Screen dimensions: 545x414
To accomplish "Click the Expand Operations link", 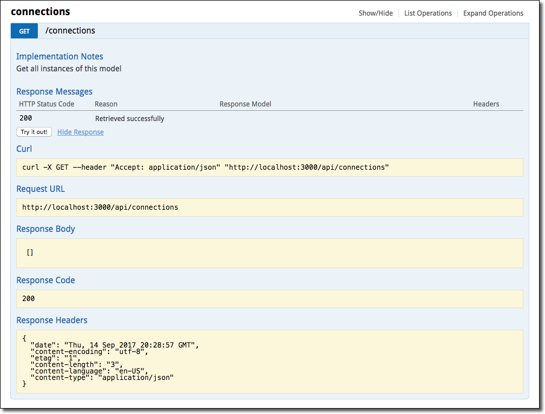I will (x=493, y=13).
